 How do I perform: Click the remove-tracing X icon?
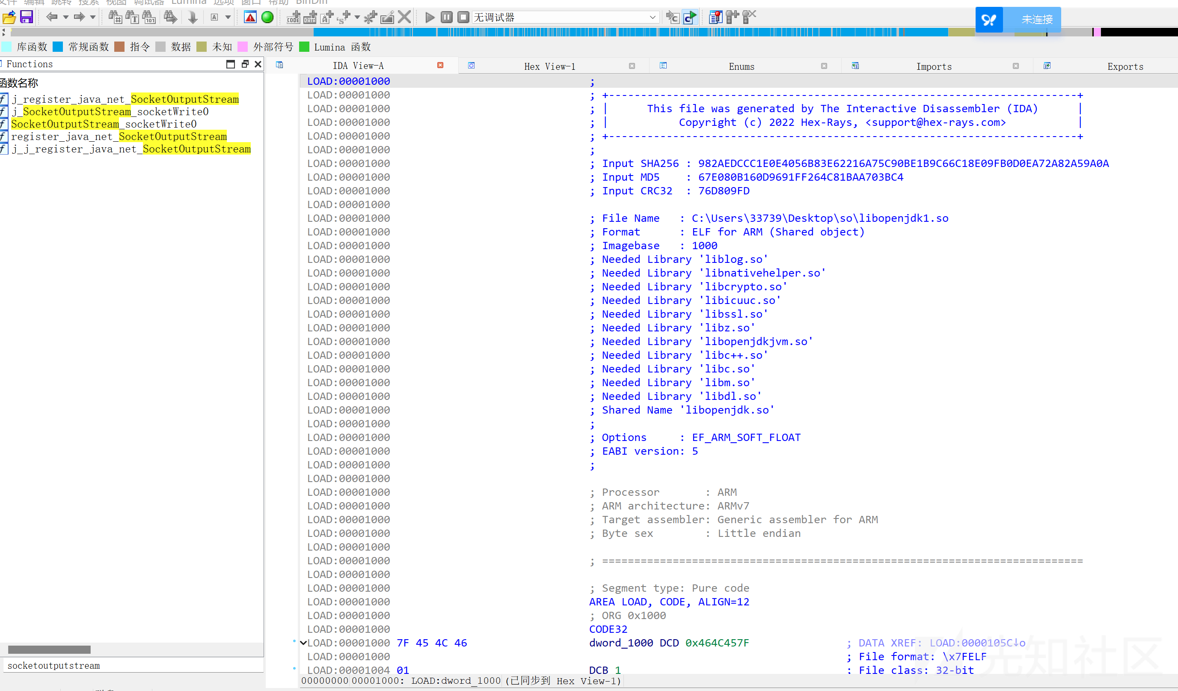749,17
